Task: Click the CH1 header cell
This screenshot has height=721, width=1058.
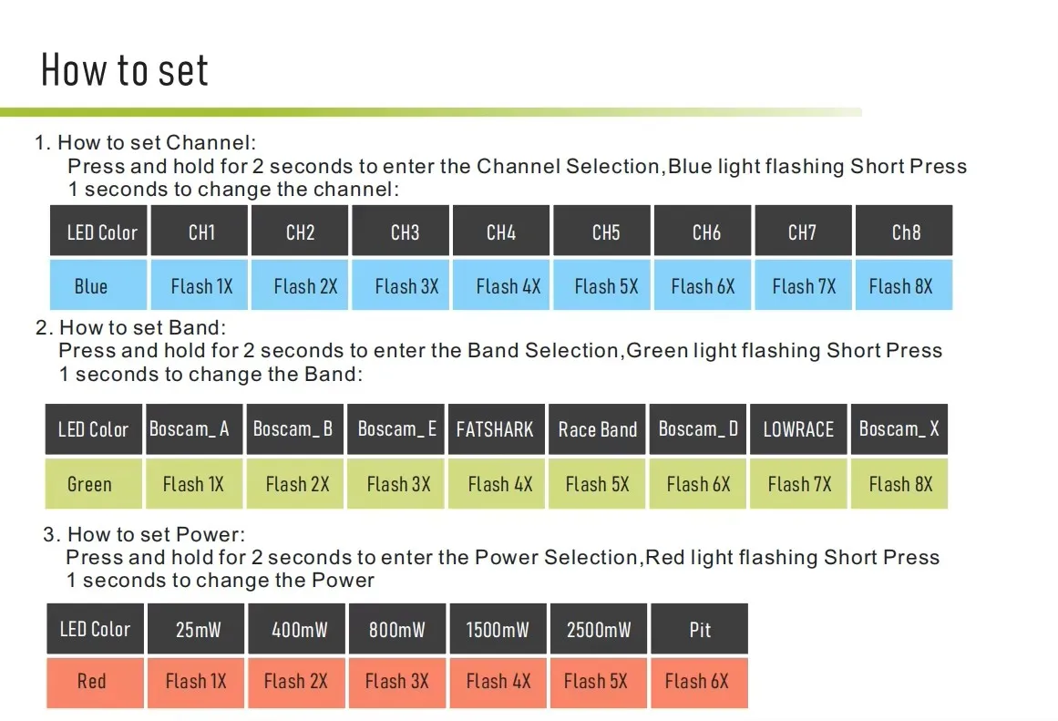Action: click(x=199, y=231)
